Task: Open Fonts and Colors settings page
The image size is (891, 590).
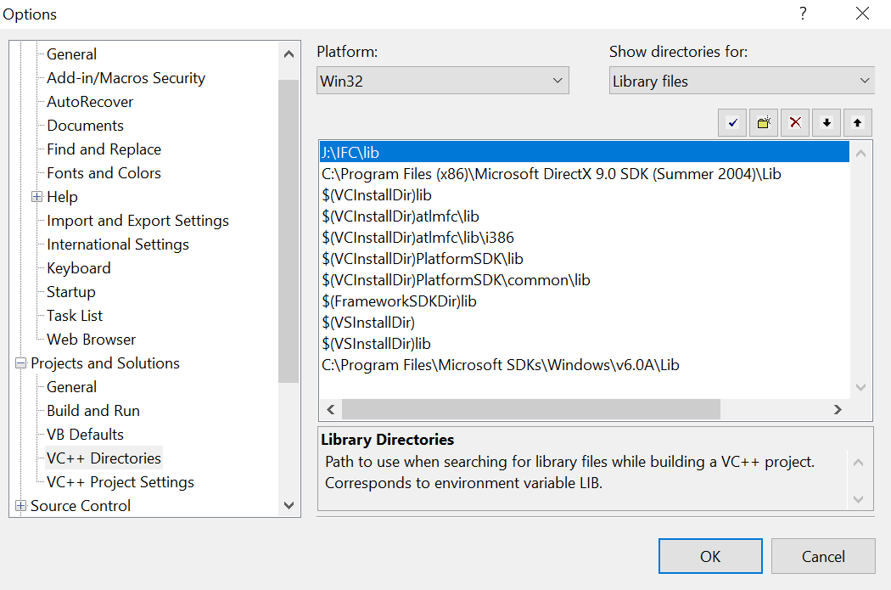Action: [x=104, y=173]
